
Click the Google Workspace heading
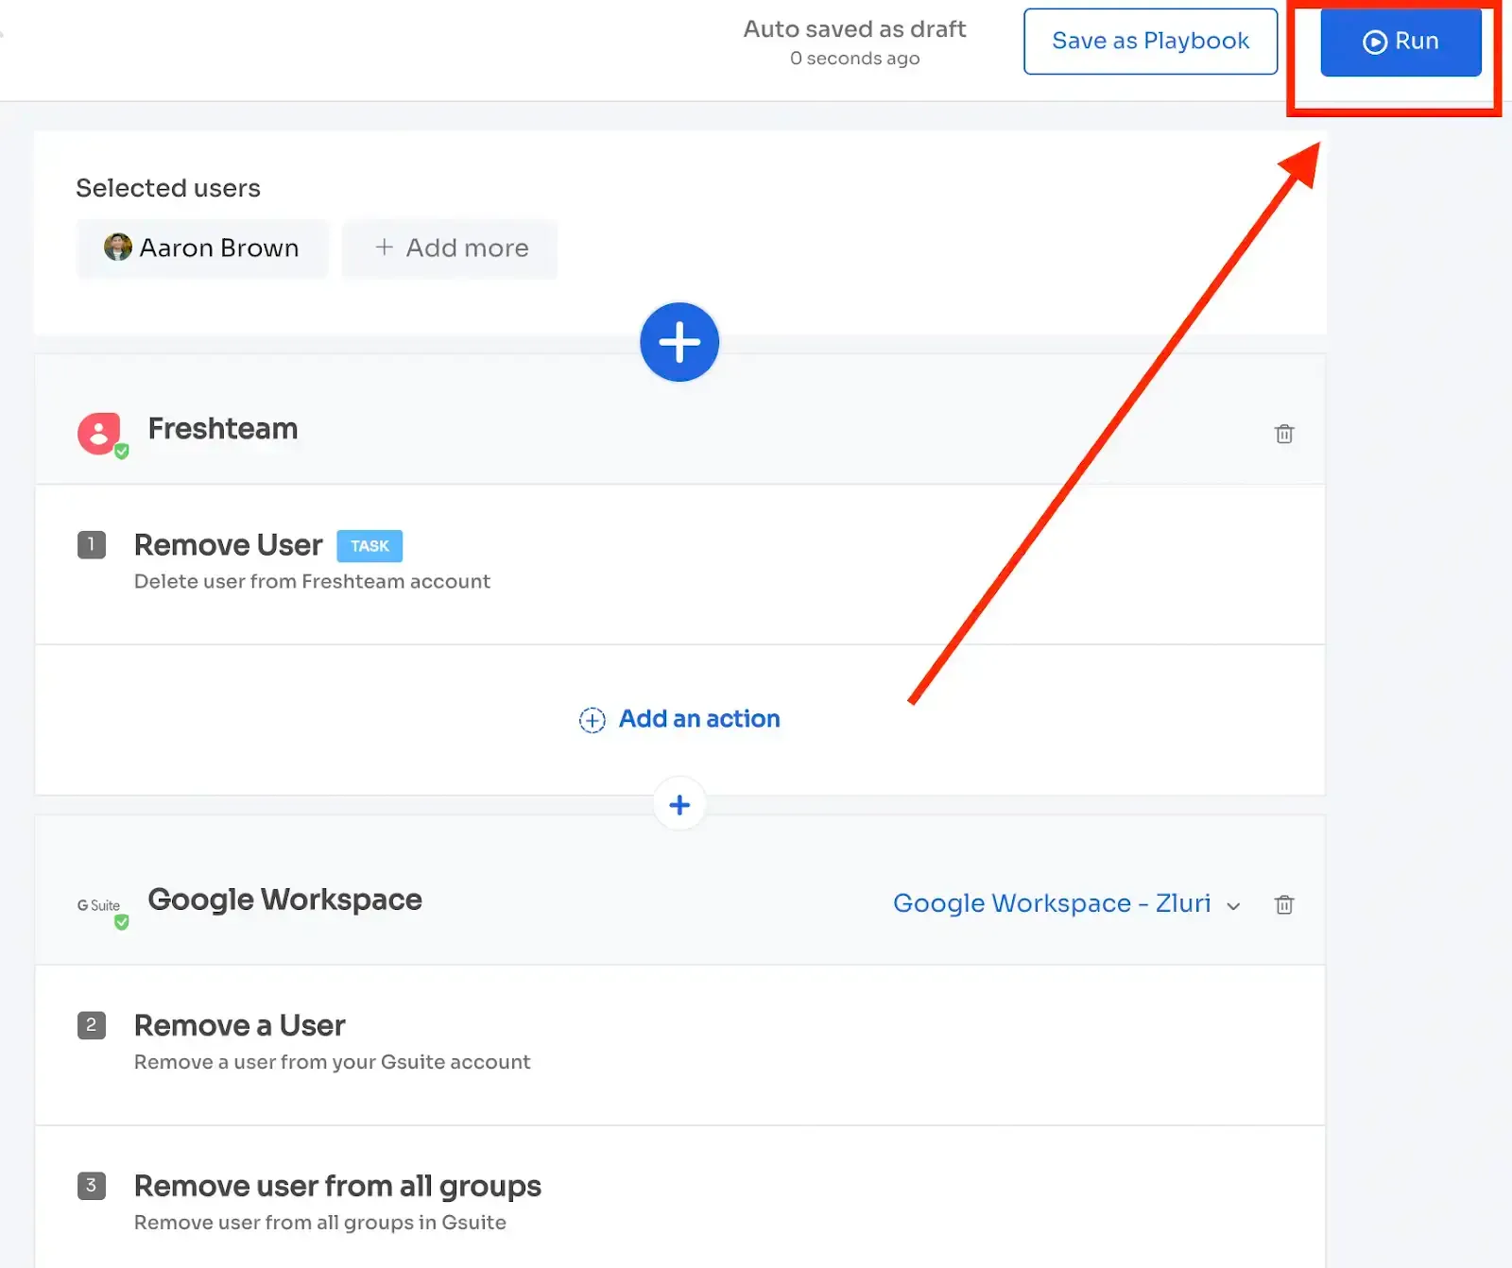(284, 900)
